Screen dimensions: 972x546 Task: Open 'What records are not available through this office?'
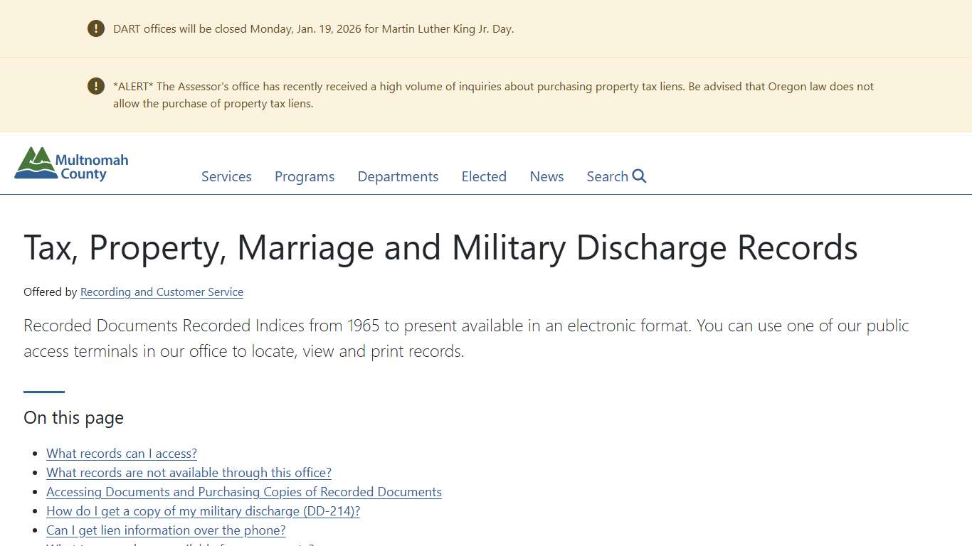(x=189, y=472)
